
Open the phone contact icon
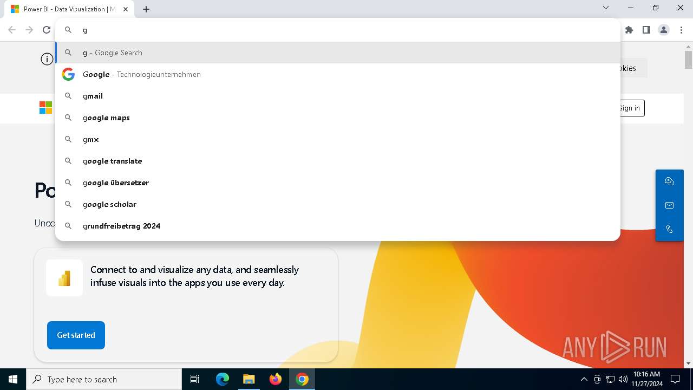pos(669,229)
